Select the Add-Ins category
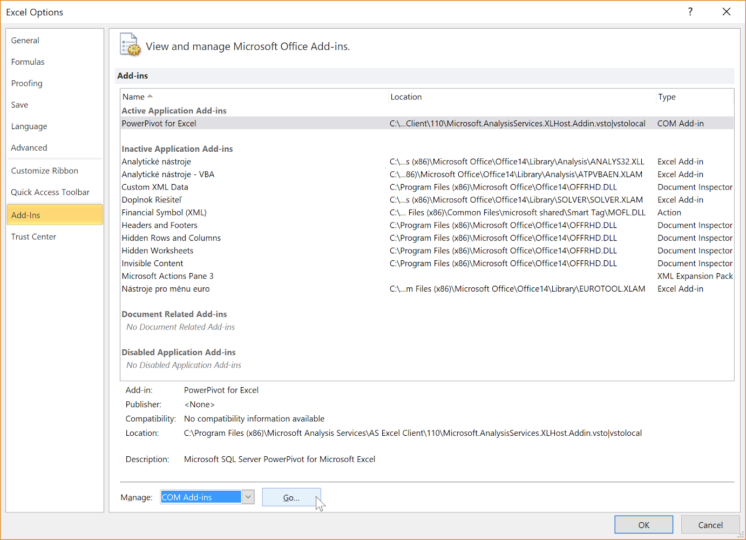 coord(55,215)
